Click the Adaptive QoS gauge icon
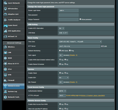This screenshot has height=110, width=118. (x=5, y=14)
